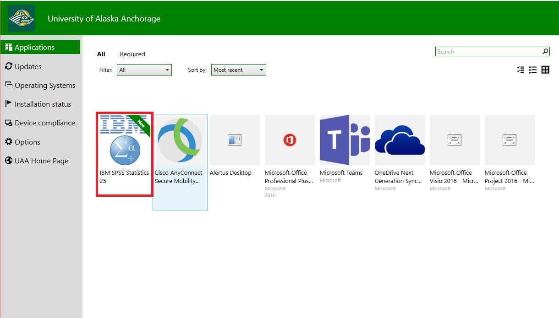Click the search magnifier button
This screenshot has width=559, height=318.
(545, 52)
